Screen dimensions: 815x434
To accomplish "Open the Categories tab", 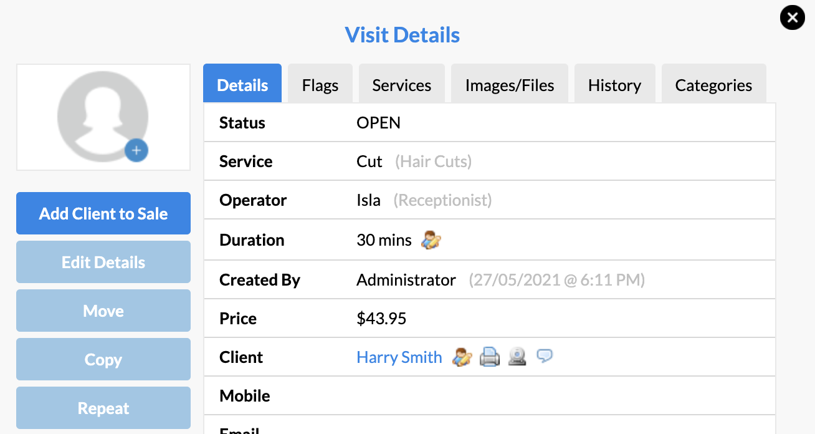I will pyautogui.click(x=713, y=84).
